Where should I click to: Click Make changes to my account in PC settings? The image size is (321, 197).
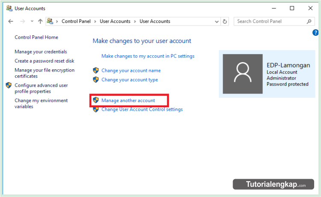coord(148,56)
